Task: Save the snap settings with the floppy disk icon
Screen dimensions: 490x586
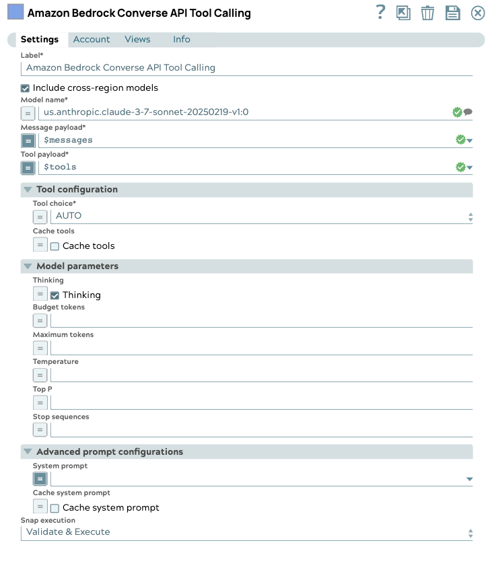Action: [452, 12]
